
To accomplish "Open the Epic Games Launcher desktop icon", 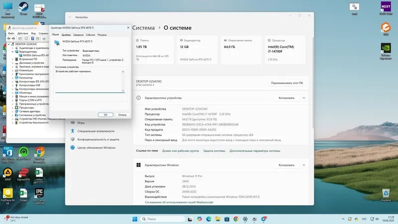I will coord(39,196).
